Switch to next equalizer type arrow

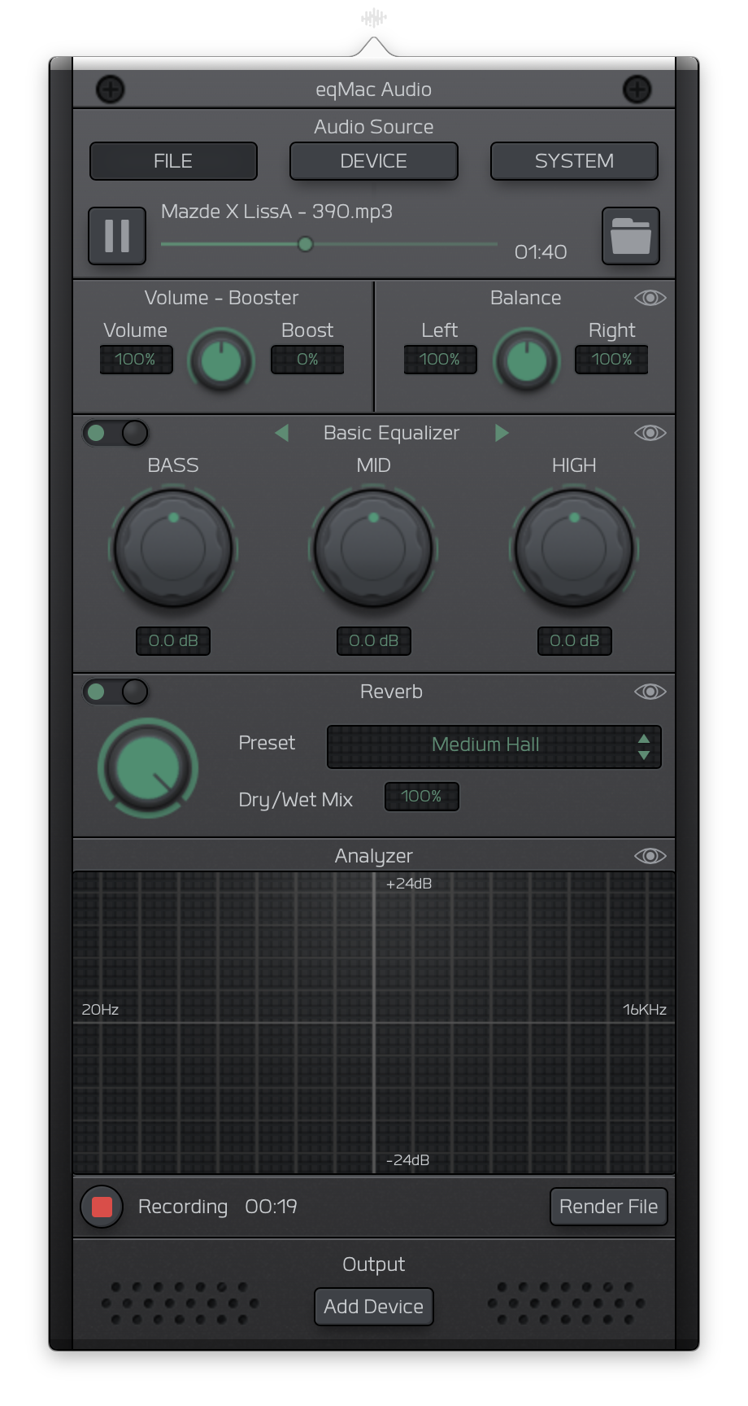pos(502,433)
